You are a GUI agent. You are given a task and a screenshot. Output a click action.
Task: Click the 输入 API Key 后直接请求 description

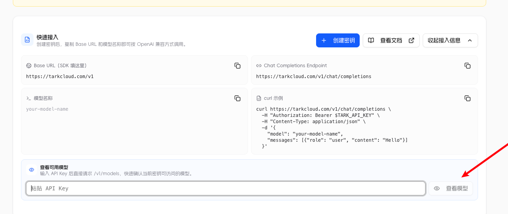pyautogui.click(x=117, y=174)
